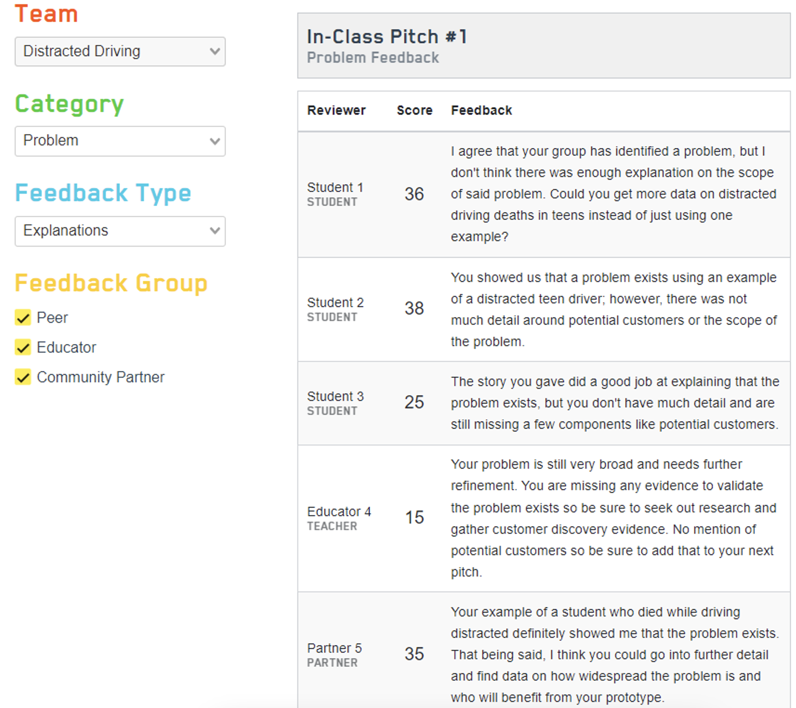Image resolution: width=796 pixels, height=708 pixels.
Task: Expand the Category dropdown set to Problem
Action: 120,141
